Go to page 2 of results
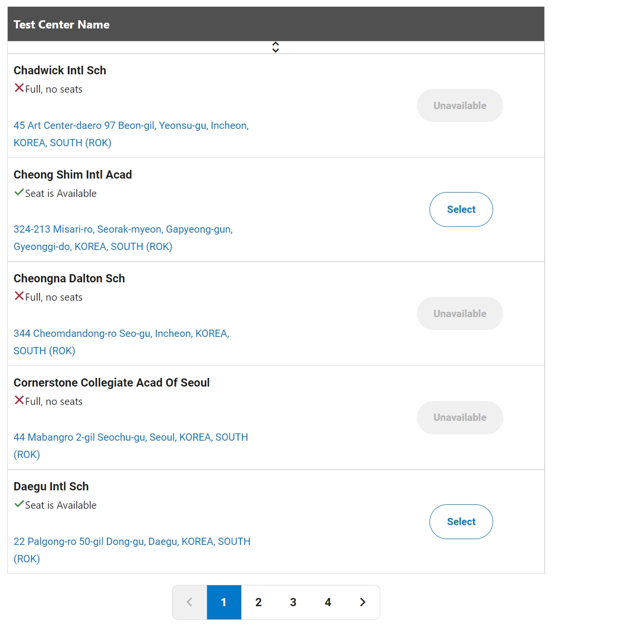This screenshot has width=617, height=625. [x=258, y=602]
